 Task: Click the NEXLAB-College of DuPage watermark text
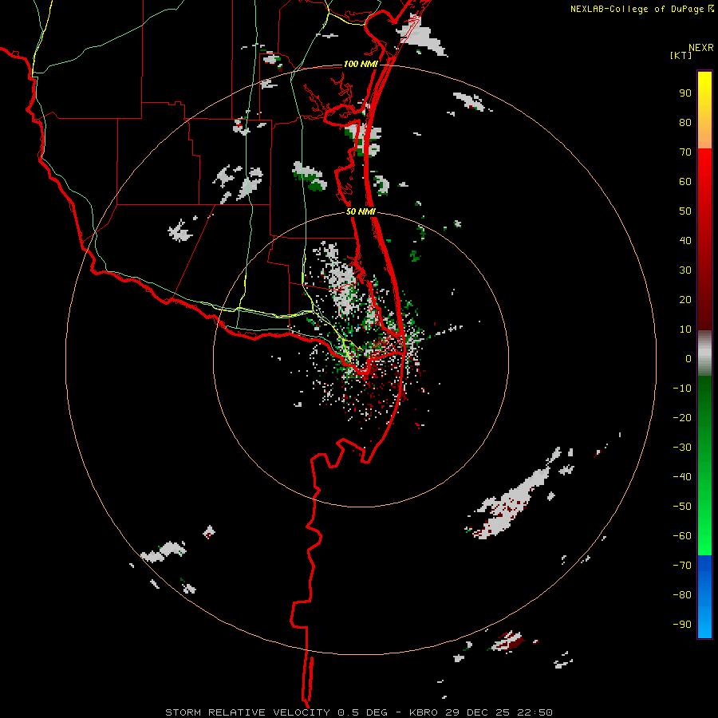(637, 9)
